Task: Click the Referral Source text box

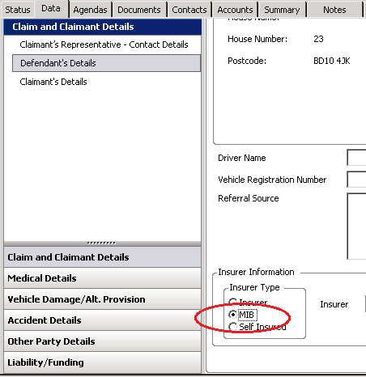Action: [x=356, y=226]
